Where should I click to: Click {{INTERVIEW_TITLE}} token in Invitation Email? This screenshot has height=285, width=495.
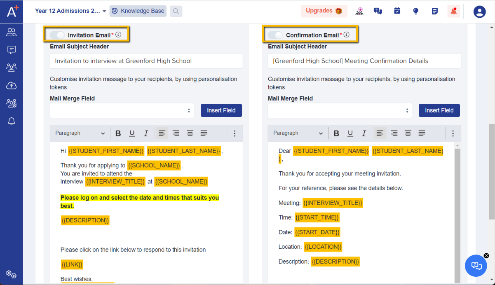click(115, 182)
